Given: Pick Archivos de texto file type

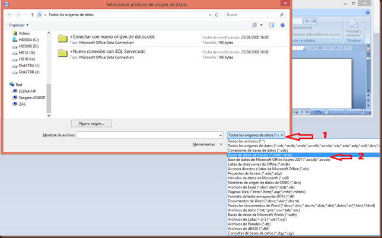Looking at the screenshot, I should [x=303, y=210].
